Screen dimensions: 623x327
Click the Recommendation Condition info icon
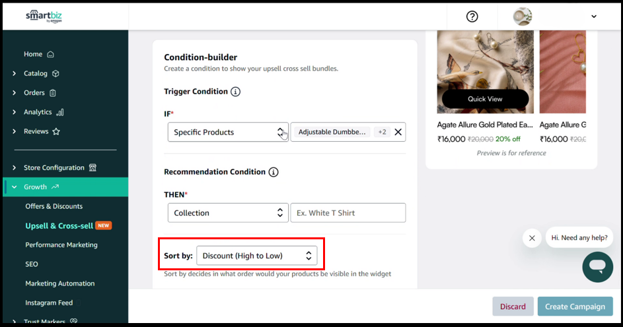tap(273, 172)
